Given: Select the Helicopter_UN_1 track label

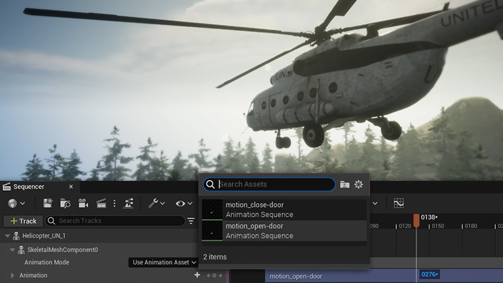Looking at the screenshot, I should click(44, 236).
